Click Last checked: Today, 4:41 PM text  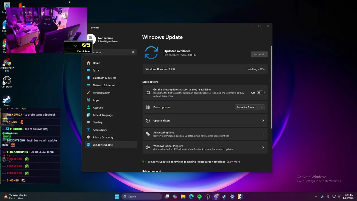coord(180,55)
